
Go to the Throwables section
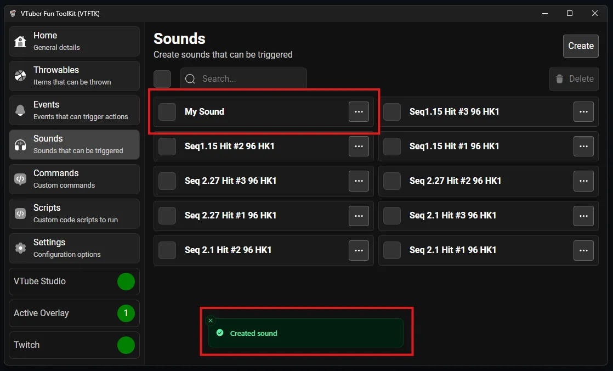74,76
